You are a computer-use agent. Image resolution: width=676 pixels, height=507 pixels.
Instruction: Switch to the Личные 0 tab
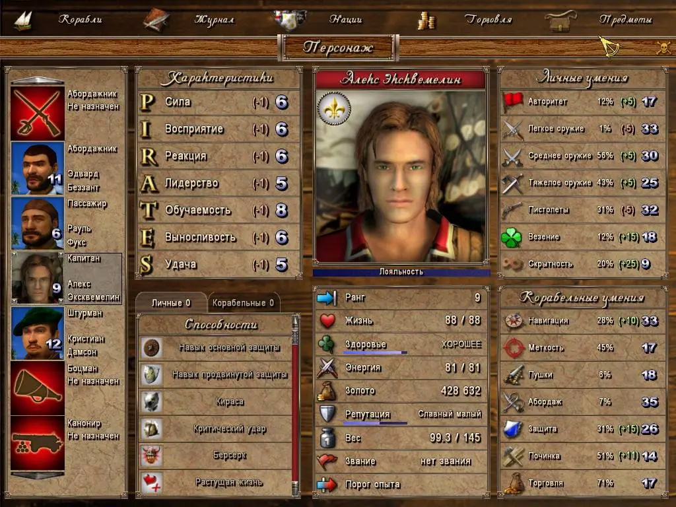[x=171, y=302]
